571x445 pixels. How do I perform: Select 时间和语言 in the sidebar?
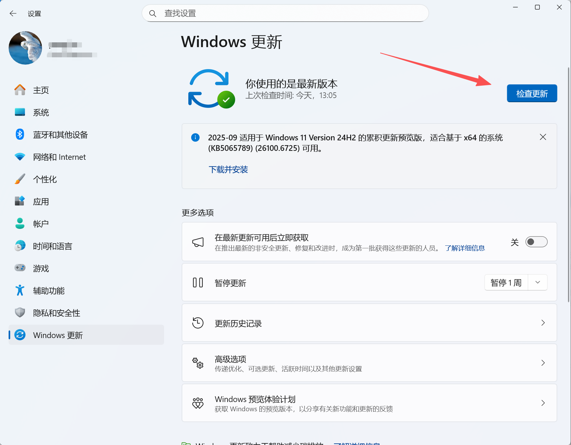[86, 246]
